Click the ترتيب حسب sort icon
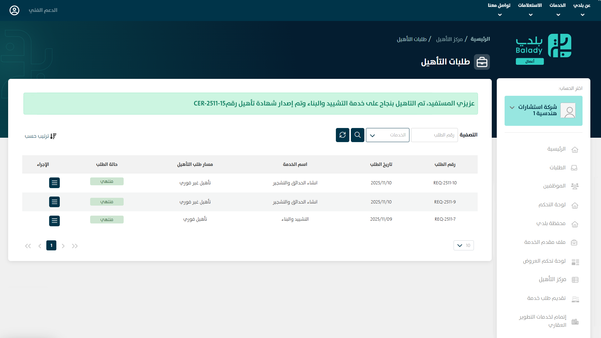 click(x=53, y=136)
